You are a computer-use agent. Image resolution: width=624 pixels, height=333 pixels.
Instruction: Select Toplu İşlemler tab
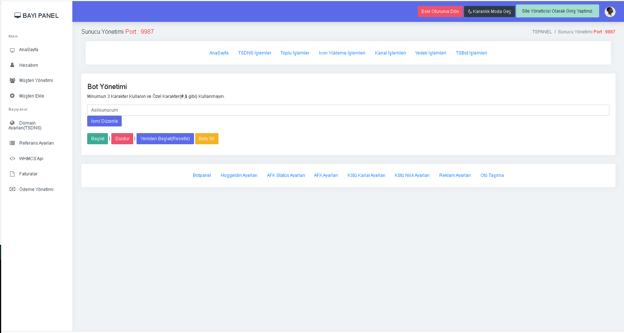(295, 53)
